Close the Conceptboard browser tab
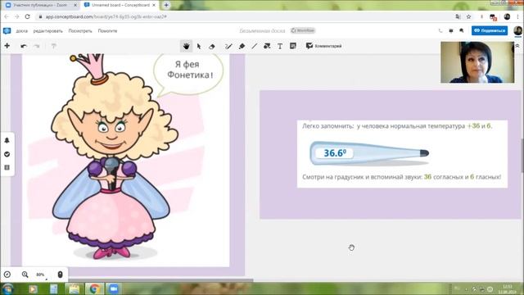The width and height of the screenshot is (524, 295). coord(154,6)
